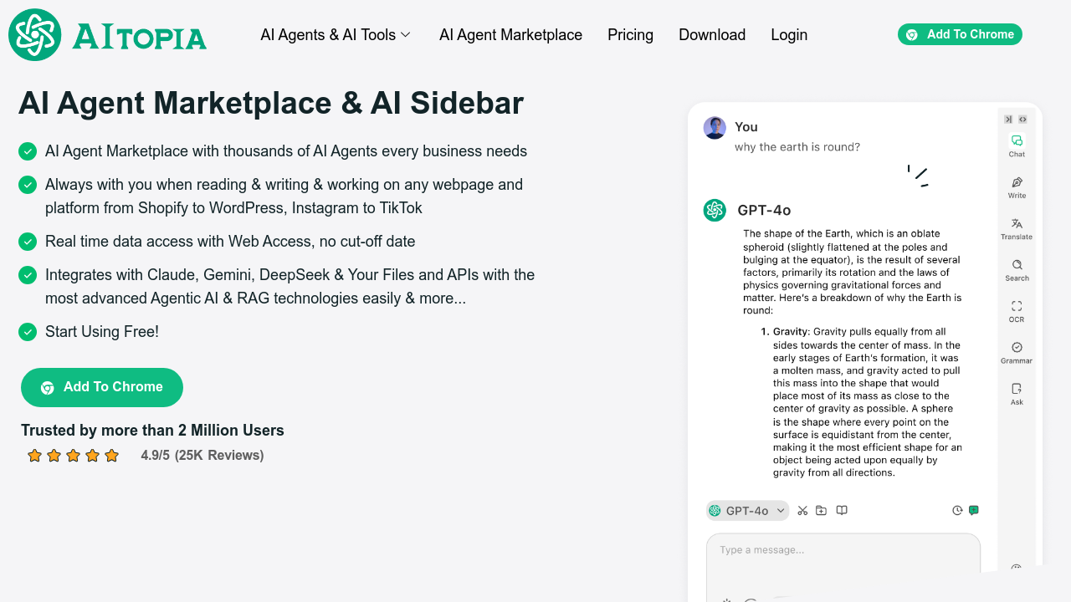Open the Grammar checker
Viewport: 1071px width, 602px height.
click(x=1017, y=352)
